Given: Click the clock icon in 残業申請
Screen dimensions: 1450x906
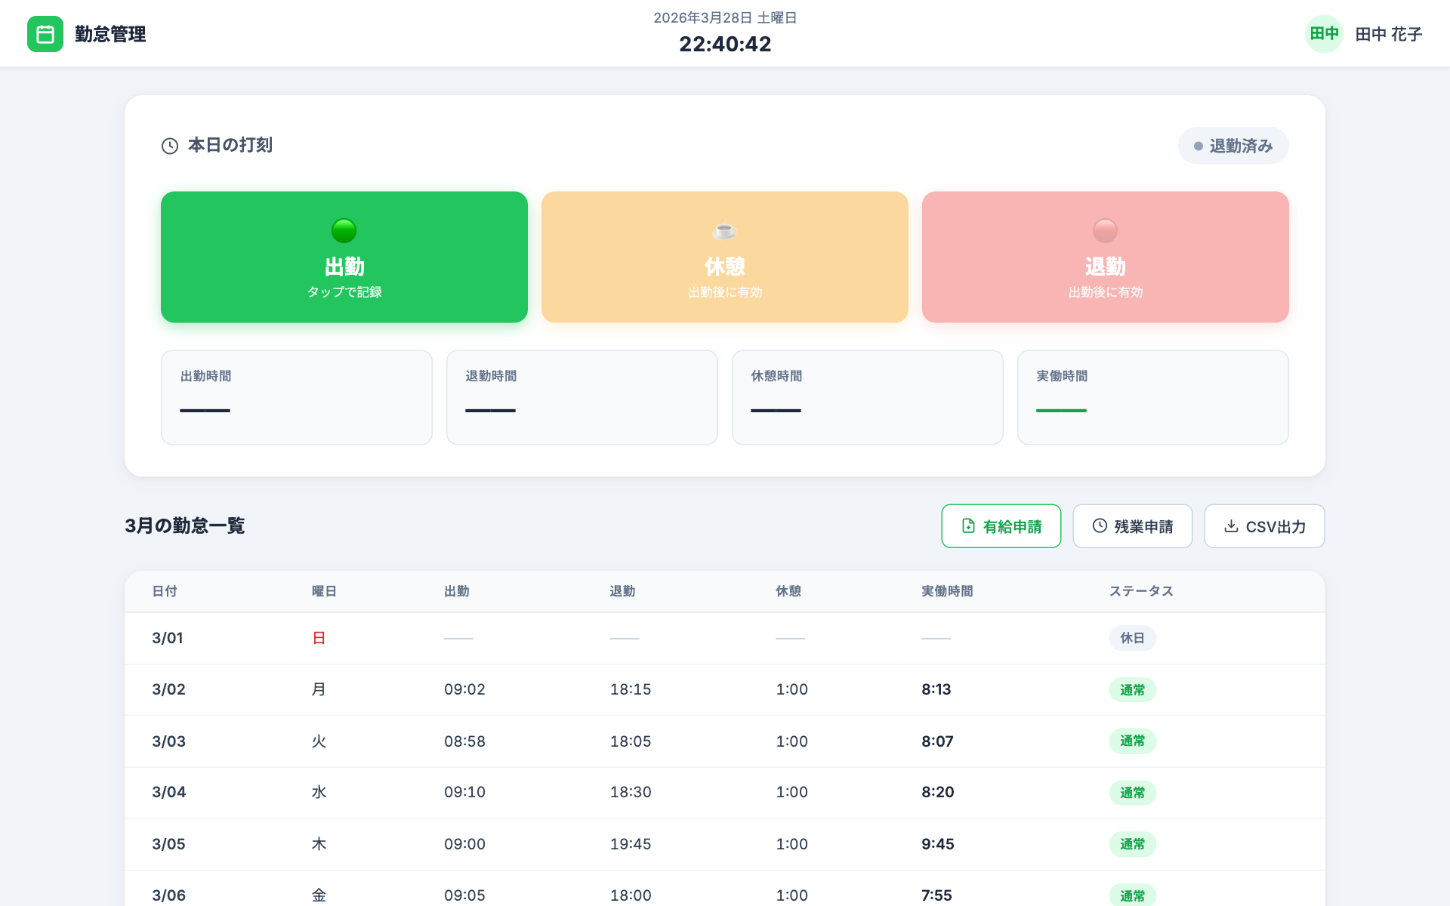Looking at the screenshot, I should [x=1100, y=526].
